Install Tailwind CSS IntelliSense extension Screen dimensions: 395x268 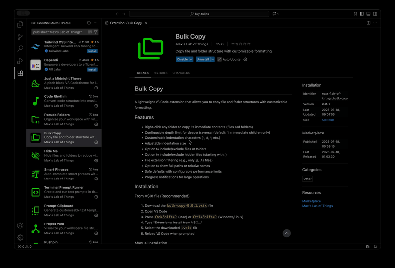click(x=92, y=51)
